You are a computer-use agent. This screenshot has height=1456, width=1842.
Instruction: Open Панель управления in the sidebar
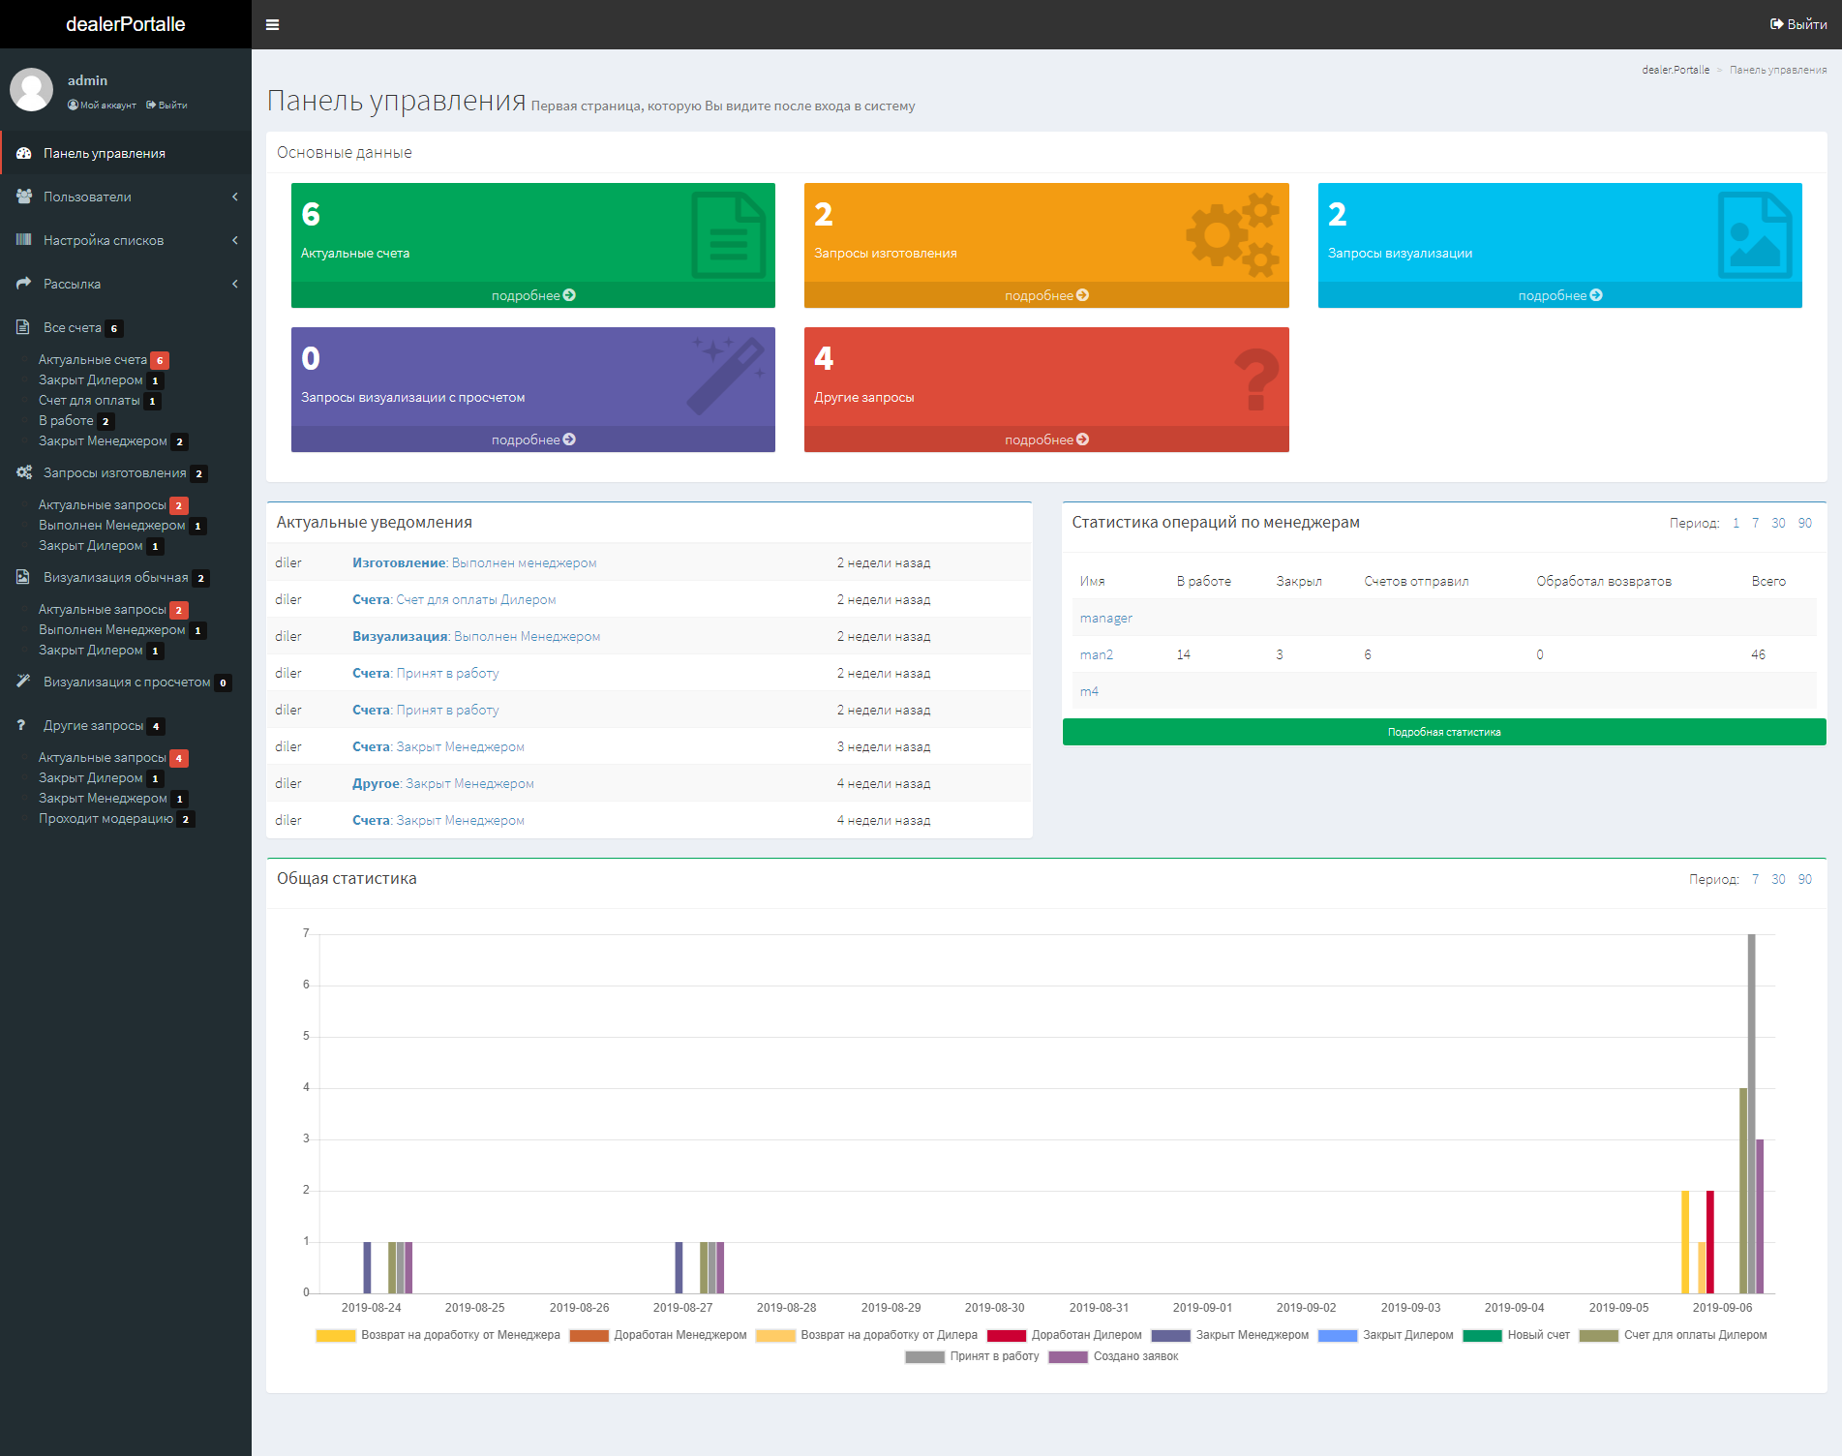126,153
